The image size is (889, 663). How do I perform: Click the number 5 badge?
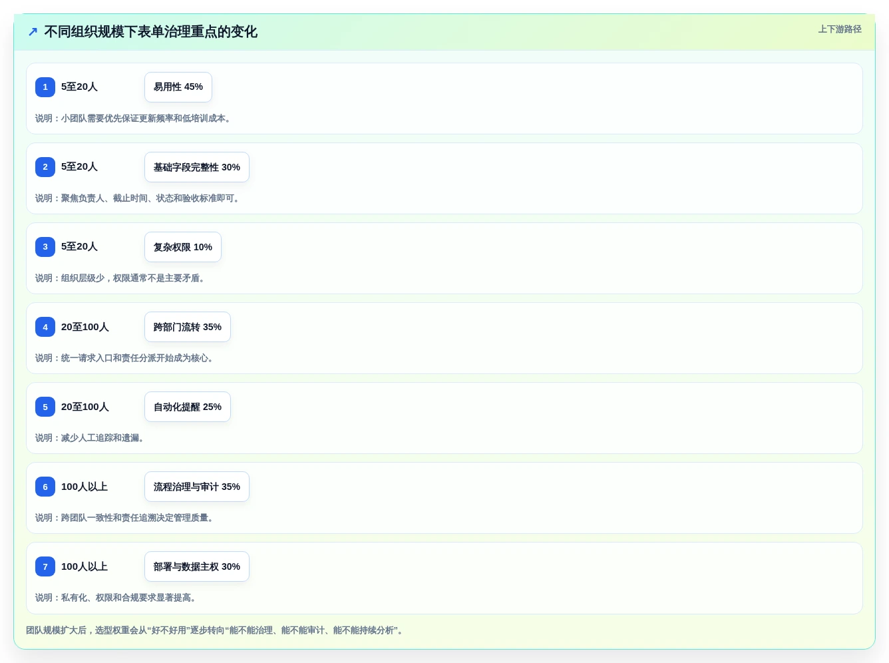pyautogui.click(x=45, y=407)
